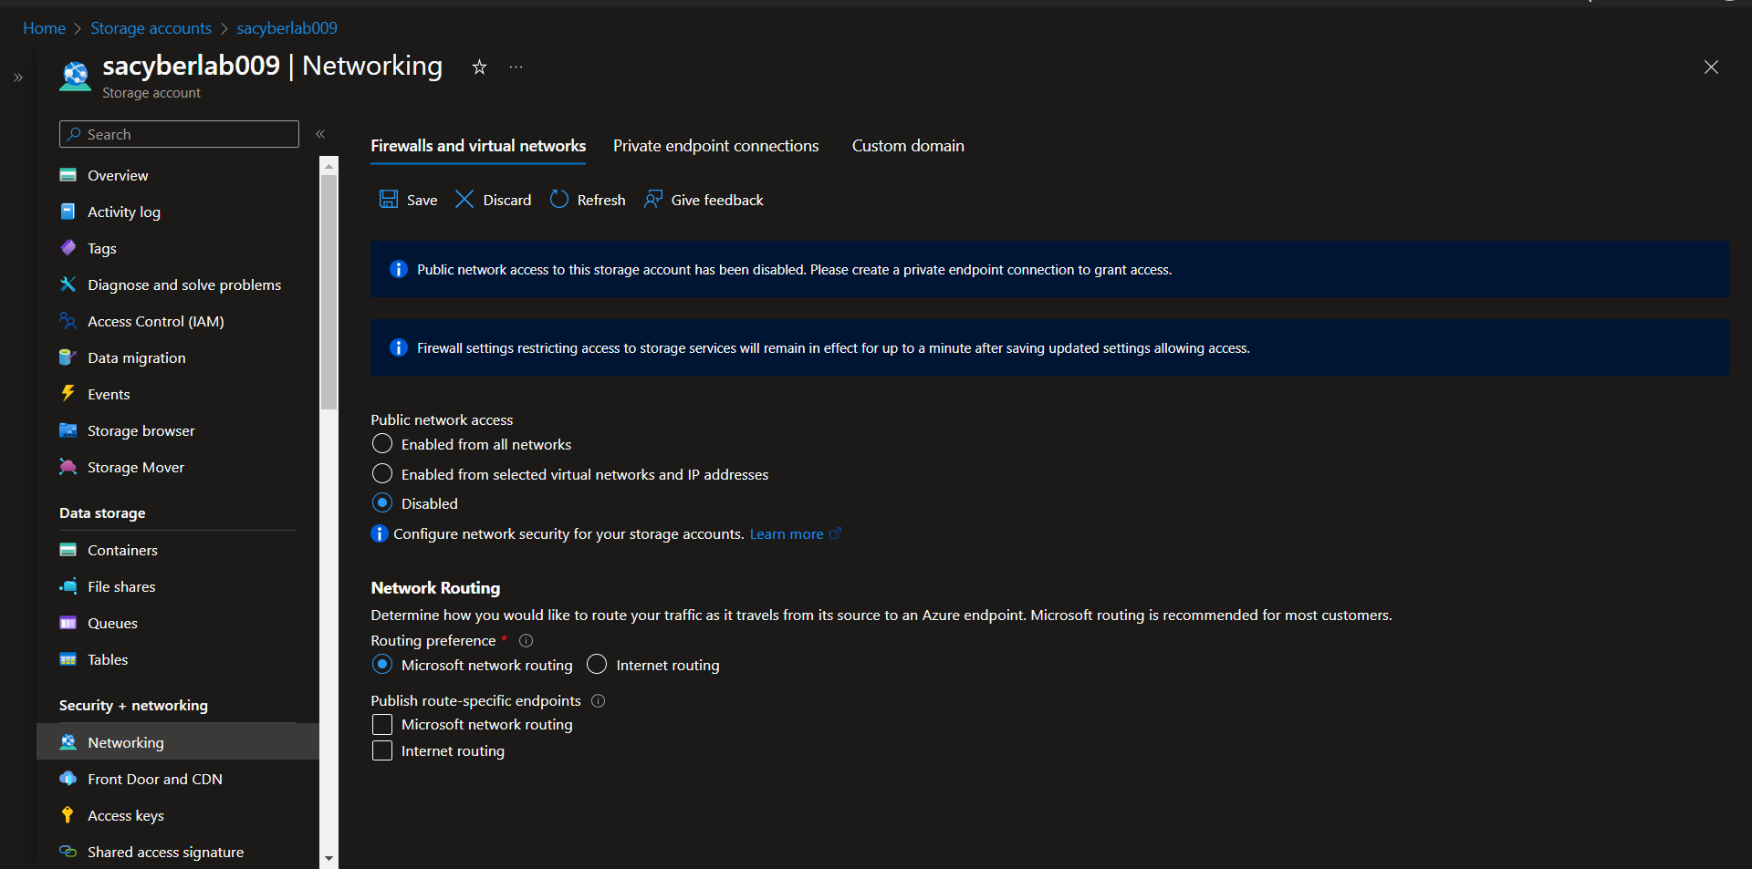Choose Microsoft network routing preference radio
1752x869 pixels.
[x=382, y=665]
